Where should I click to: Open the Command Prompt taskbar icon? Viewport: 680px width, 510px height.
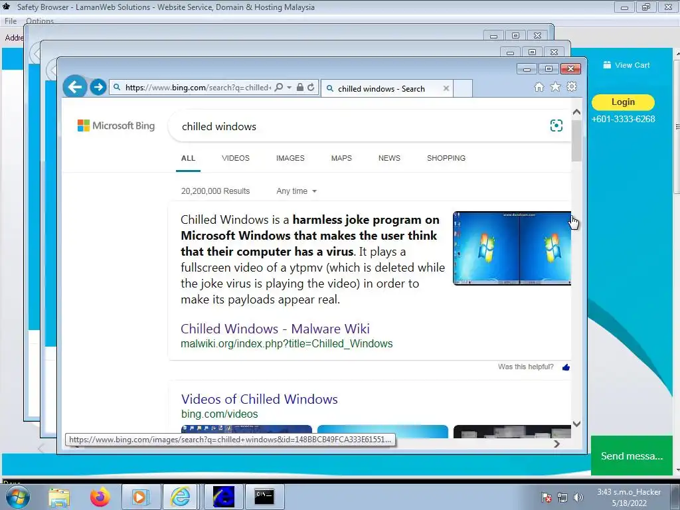pyautogui.click(x=264, y=497)
